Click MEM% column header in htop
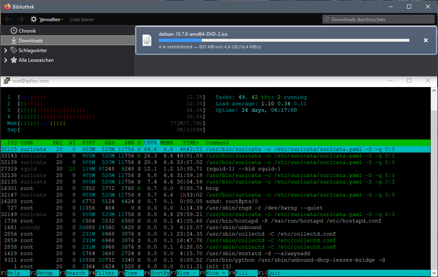The image size is (438, 277). click(x=166, y=143)
